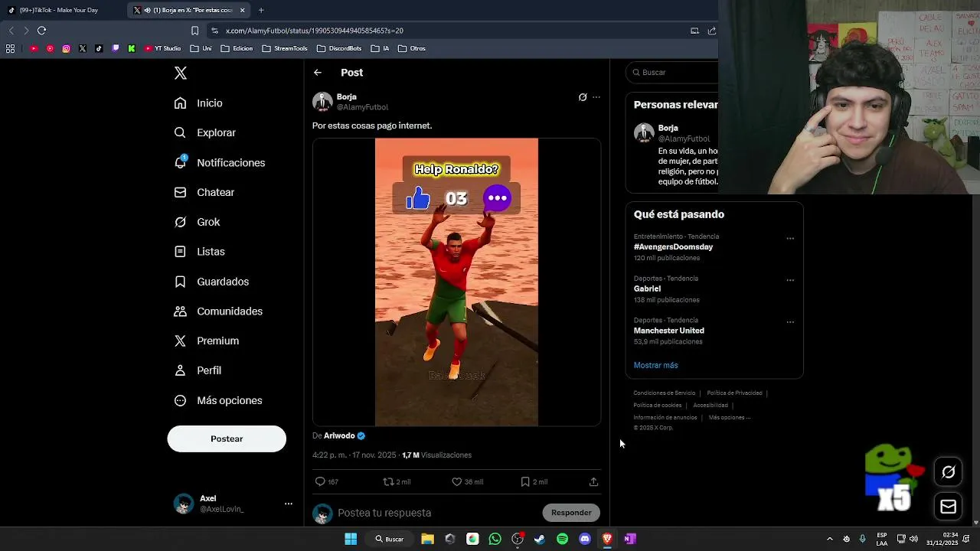Open the Gabriel trend
The image size is (980, 551).
(647, 289)
